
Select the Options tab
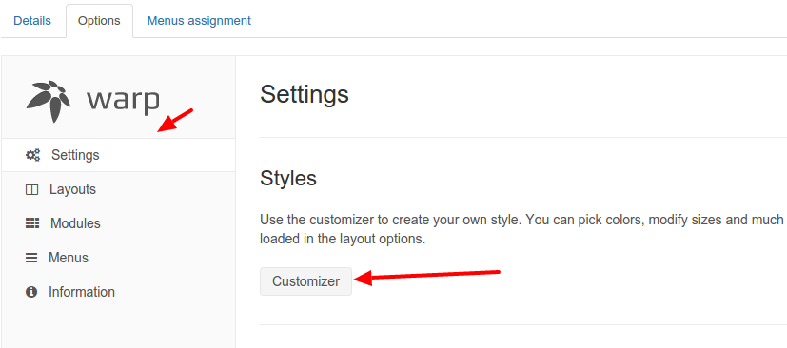point(99,21)
